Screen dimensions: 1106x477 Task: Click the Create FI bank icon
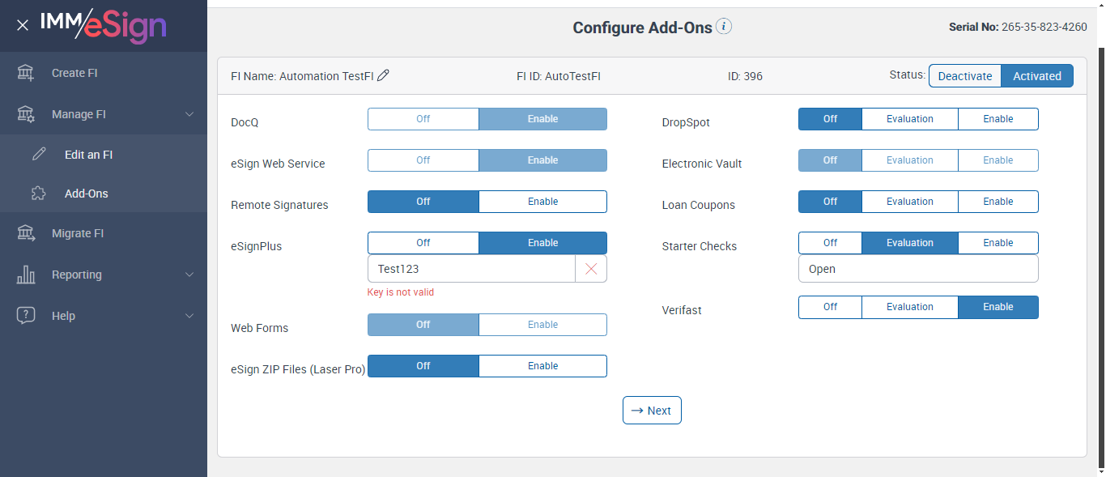pyautogui.click(x=26, y=73)
